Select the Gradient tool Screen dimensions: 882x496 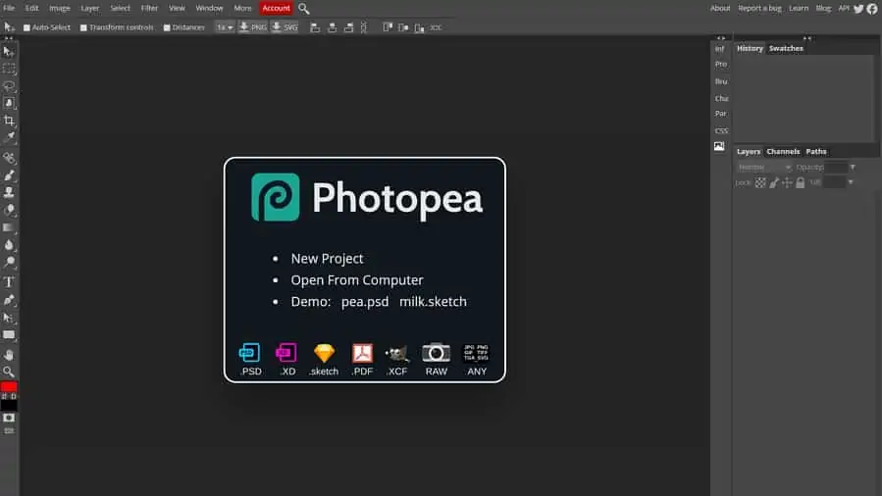(x=9, y=227)
